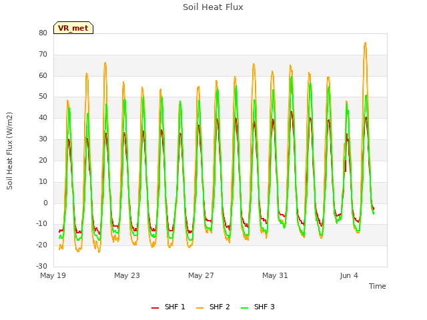Select the Soil Heat Flux chart title
Image resolution: width=427 pixels, height=320 pixels.
coord(213,7)
